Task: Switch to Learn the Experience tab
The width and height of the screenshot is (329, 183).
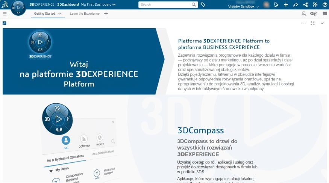Action: point(85,14)
